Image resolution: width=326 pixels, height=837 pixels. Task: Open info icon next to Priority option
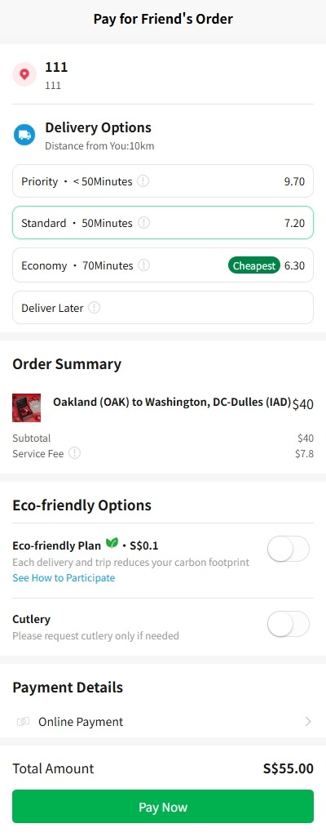tap(143, 181)
